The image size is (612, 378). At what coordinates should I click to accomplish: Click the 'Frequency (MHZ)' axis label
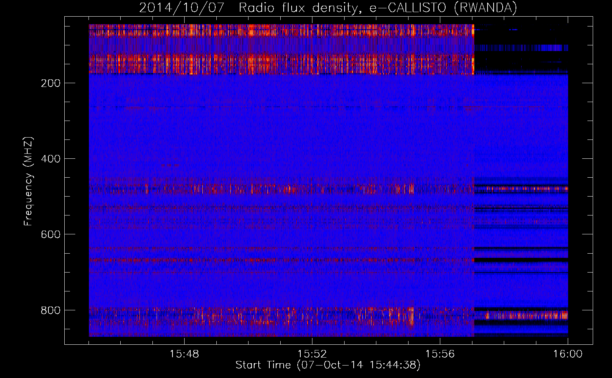tap(28, 181)
